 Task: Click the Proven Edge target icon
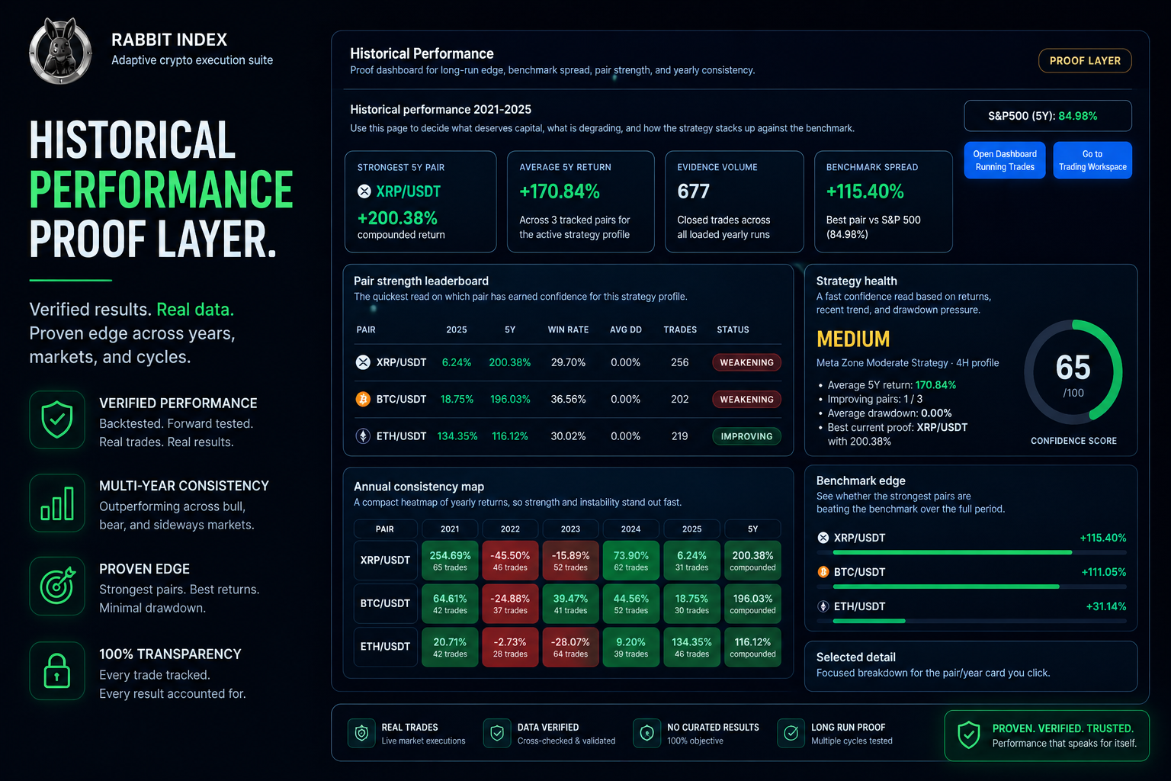(57, 586)
